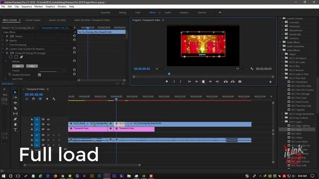Viewport: 319px width, 179px height.
Task: Open the Markers menu
Action: point(38,6)
